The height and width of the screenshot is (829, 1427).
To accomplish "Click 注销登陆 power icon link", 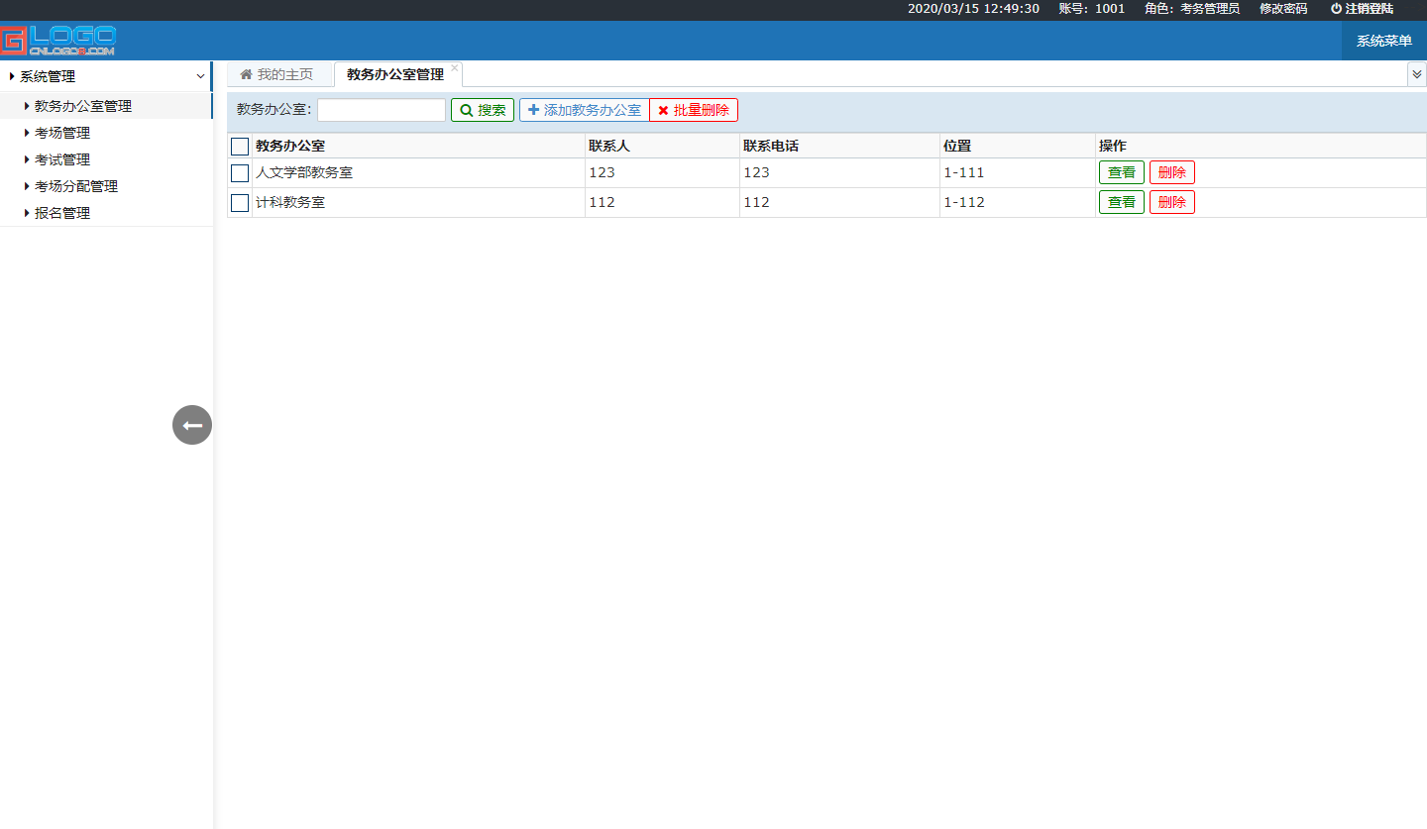I will [x=1362, y=9].
